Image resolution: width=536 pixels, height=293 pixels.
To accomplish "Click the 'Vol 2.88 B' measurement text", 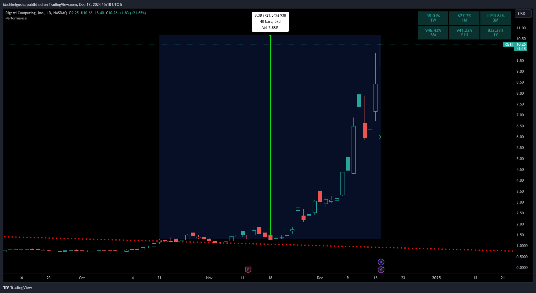I will click(270, 28).
